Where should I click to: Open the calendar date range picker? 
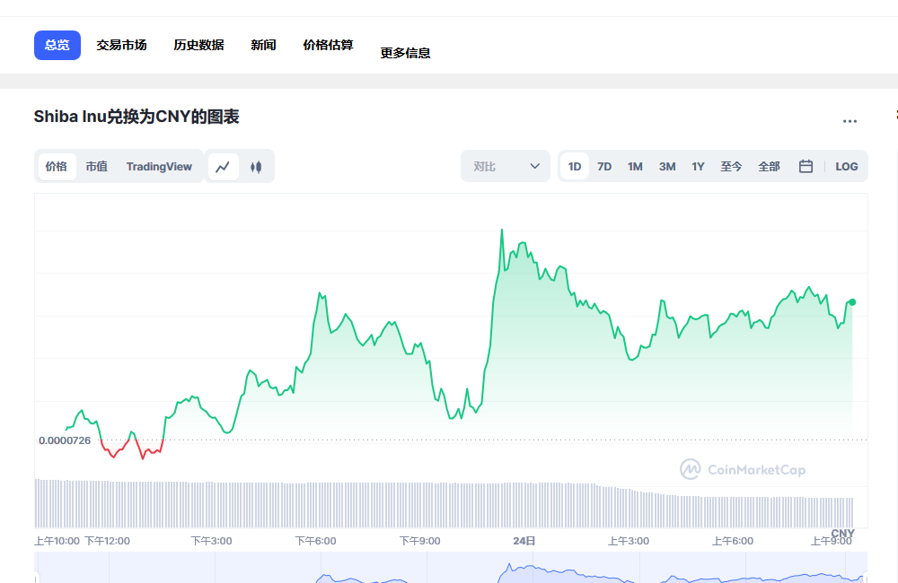pyautogui.click(x=806, y=167)
